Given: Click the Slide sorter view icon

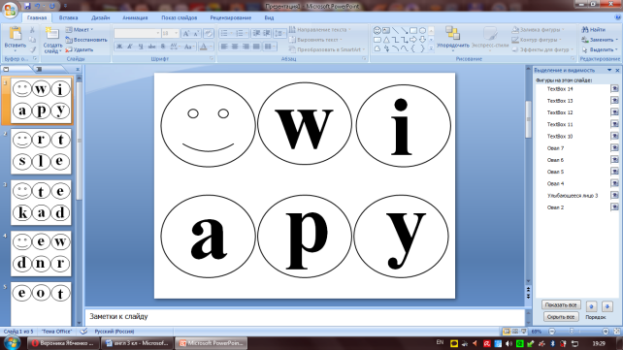Looking at the screenshot, I should click(515, 332).
